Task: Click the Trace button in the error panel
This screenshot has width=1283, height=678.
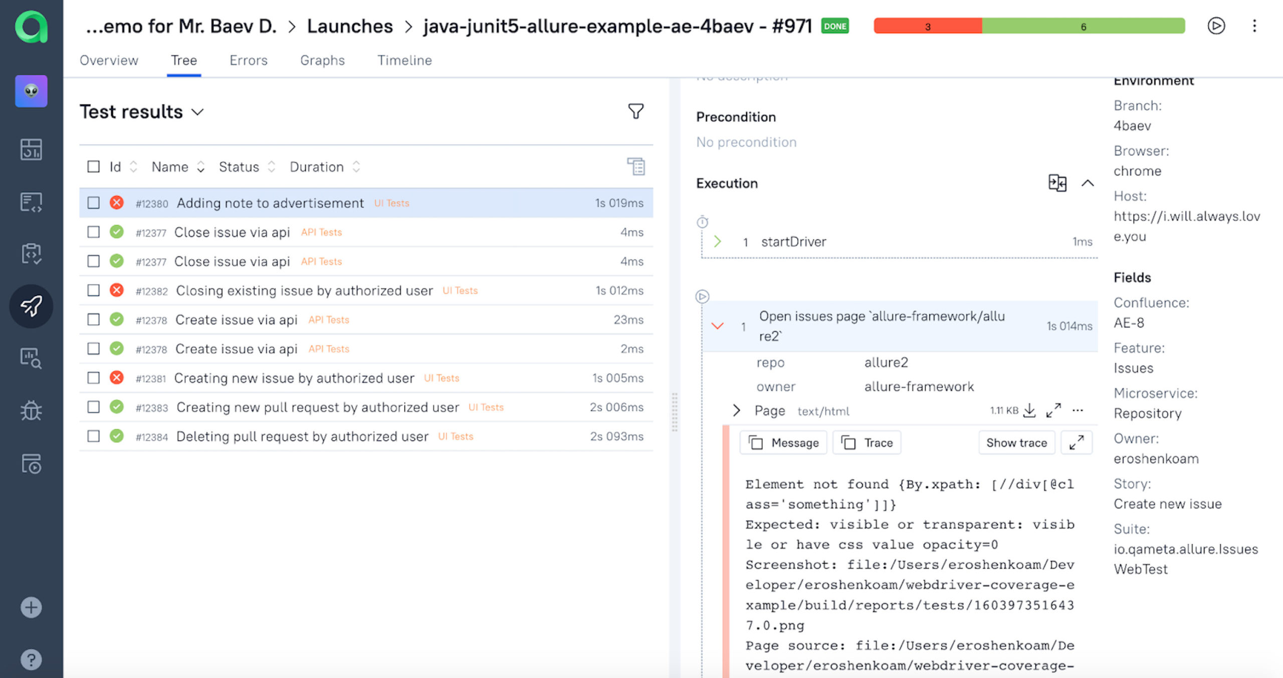Action: tap(867, 442)
